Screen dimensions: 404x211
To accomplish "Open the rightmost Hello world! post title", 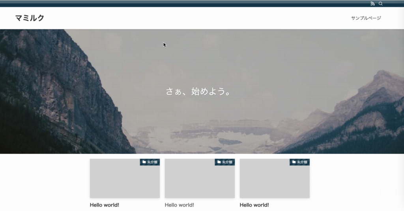I will tap(254, 205).
